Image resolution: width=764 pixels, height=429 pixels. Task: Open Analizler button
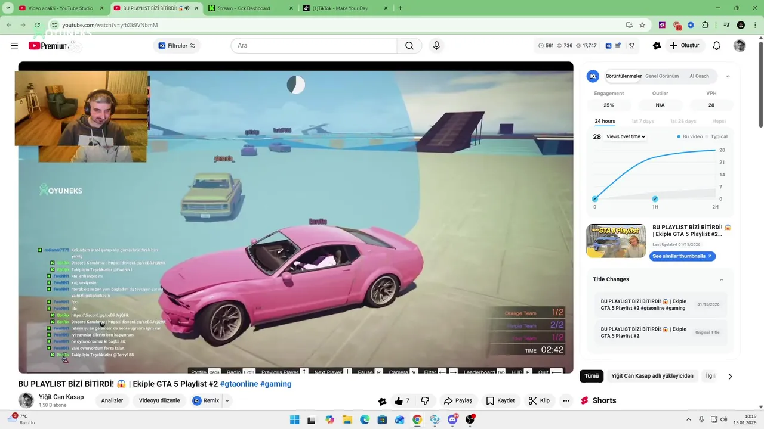[112, 401]
